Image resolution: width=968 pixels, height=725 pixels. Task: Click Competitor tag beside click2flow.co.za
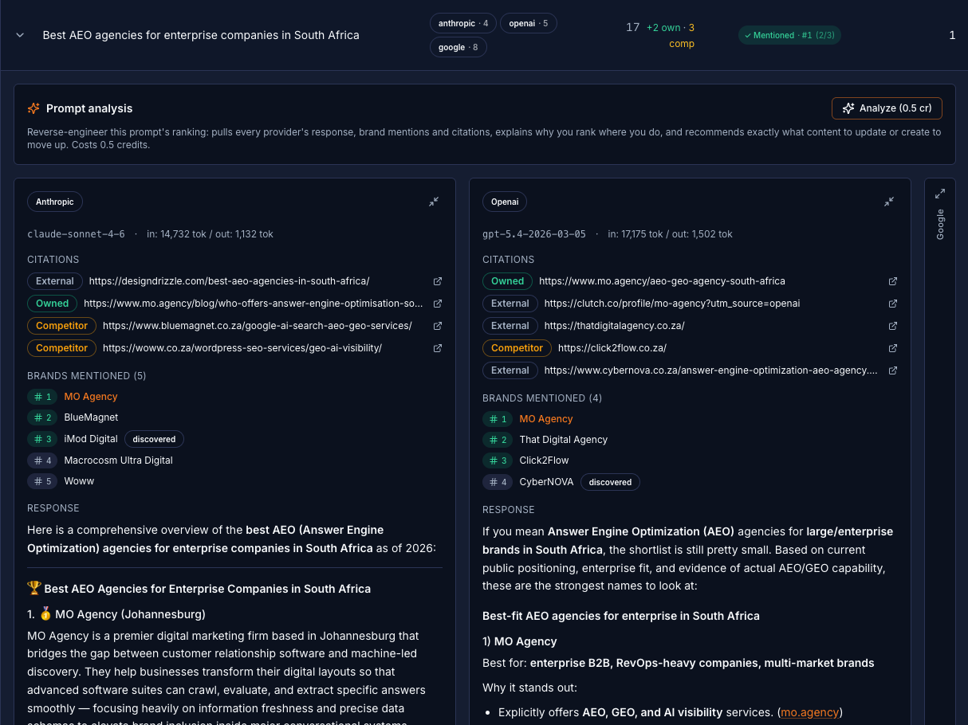pos(517,348)
